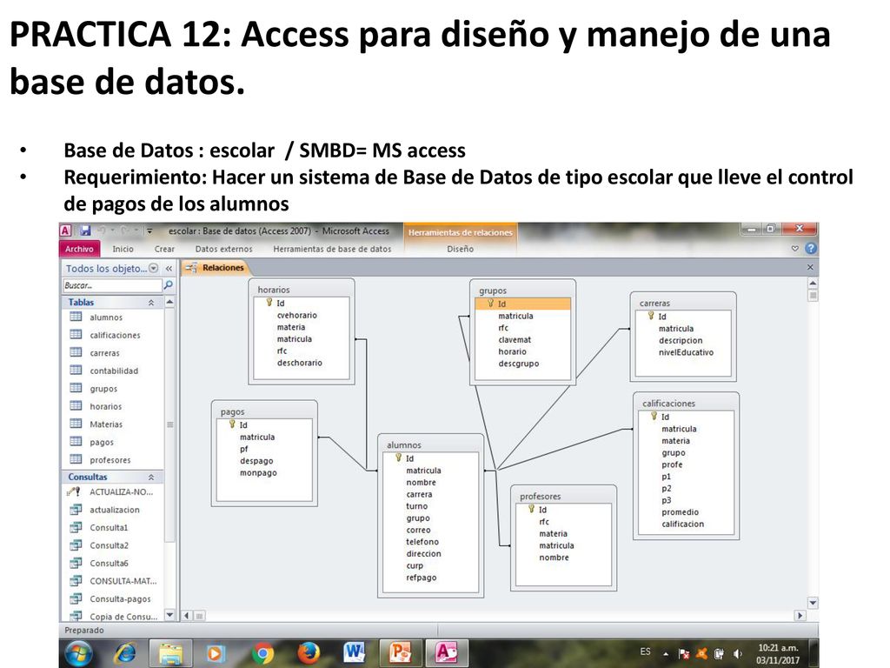Select the ACTUALIZA-NO... update query
Viewport: 890px width, 668px height.
(x=121, y=492)
